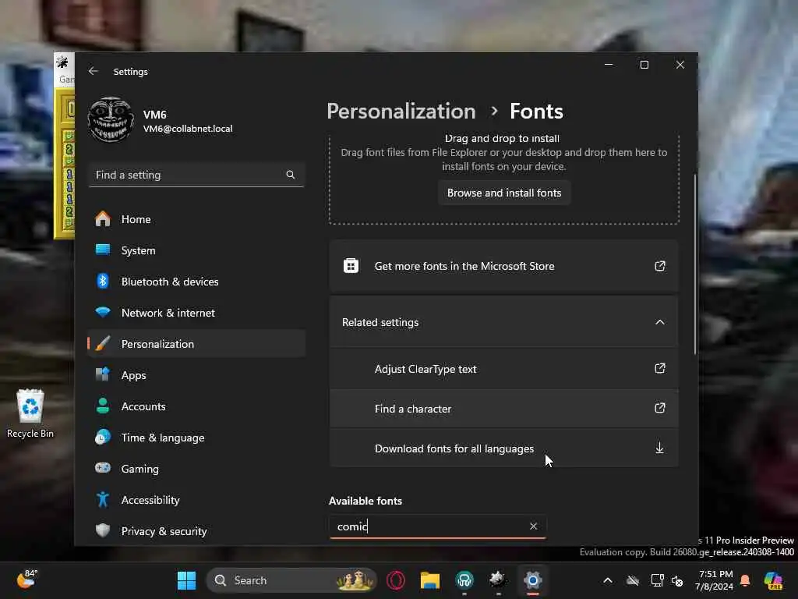Open Home in Settings sidebar
This screenshot has width=798, height=599.
[196, 219]
